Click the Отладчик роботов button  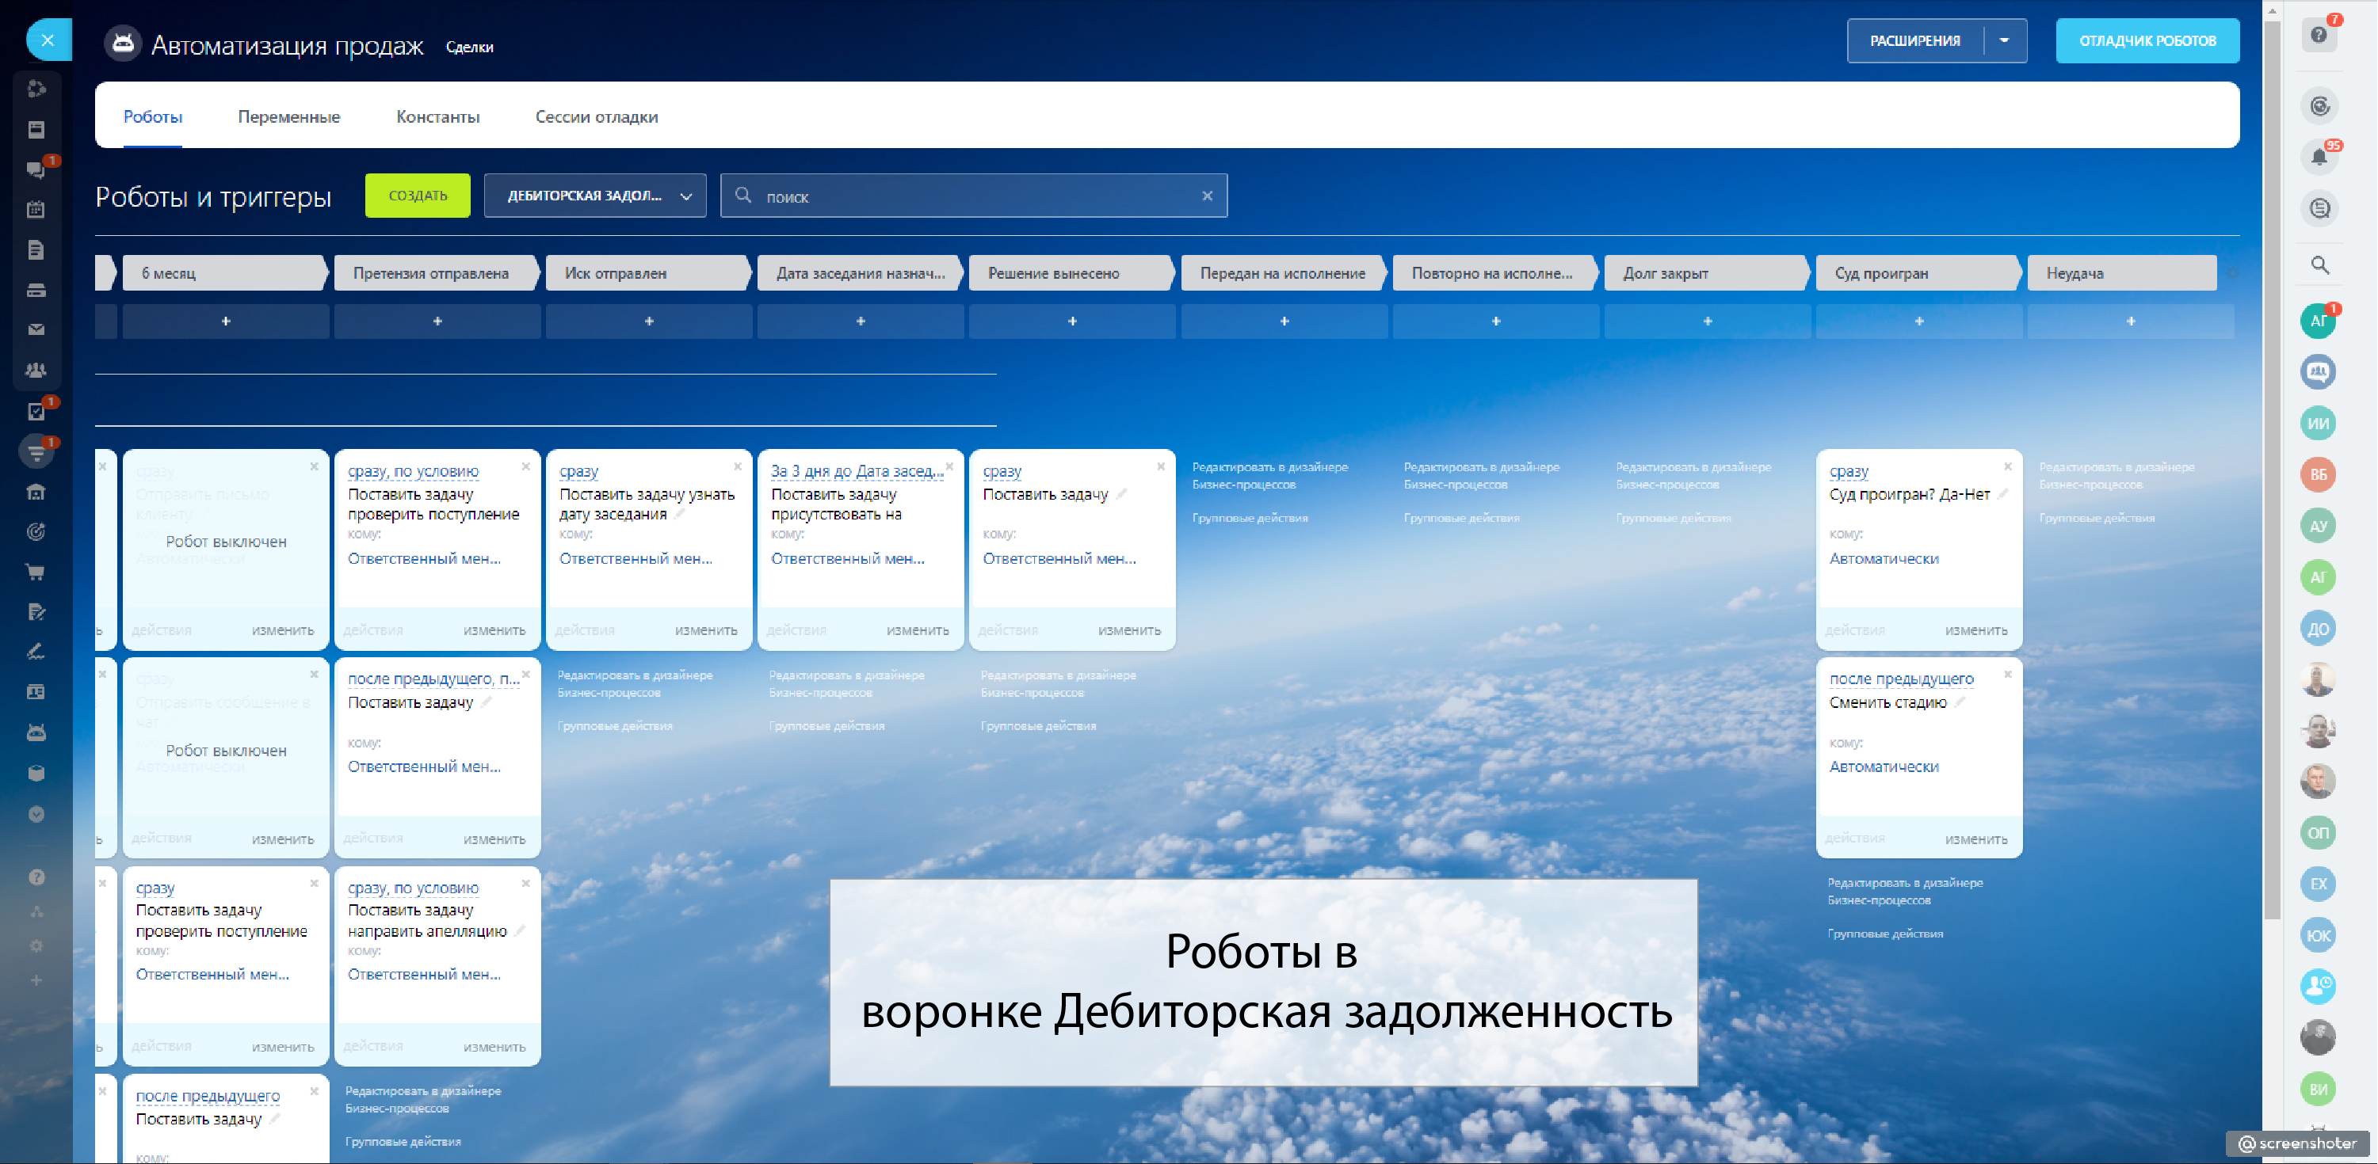pyautogui.click(x=2147, y=40)
